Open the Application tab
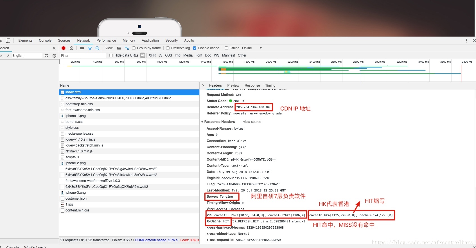This screenshot has height=248, width=476. (x=150, y=40)
